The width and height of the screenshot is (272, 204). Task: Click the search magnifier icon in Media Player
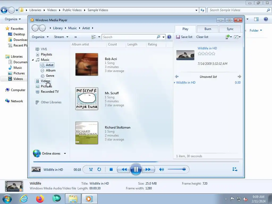[158, 37]
